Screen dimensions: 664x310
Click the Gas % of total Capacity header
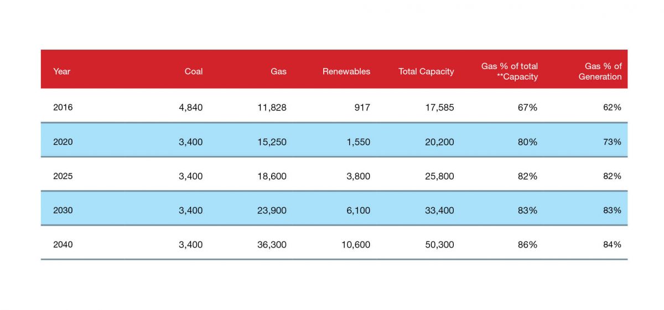point(510,71)
